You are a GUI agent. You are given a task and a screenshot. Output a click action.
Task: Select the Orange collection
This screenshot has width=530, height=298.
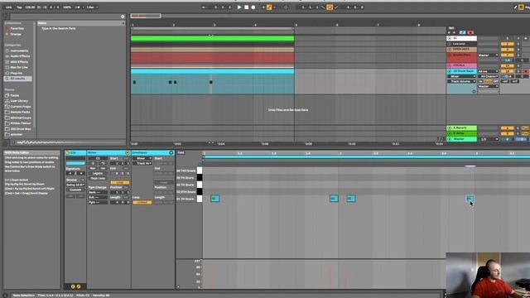click(16, 34)
